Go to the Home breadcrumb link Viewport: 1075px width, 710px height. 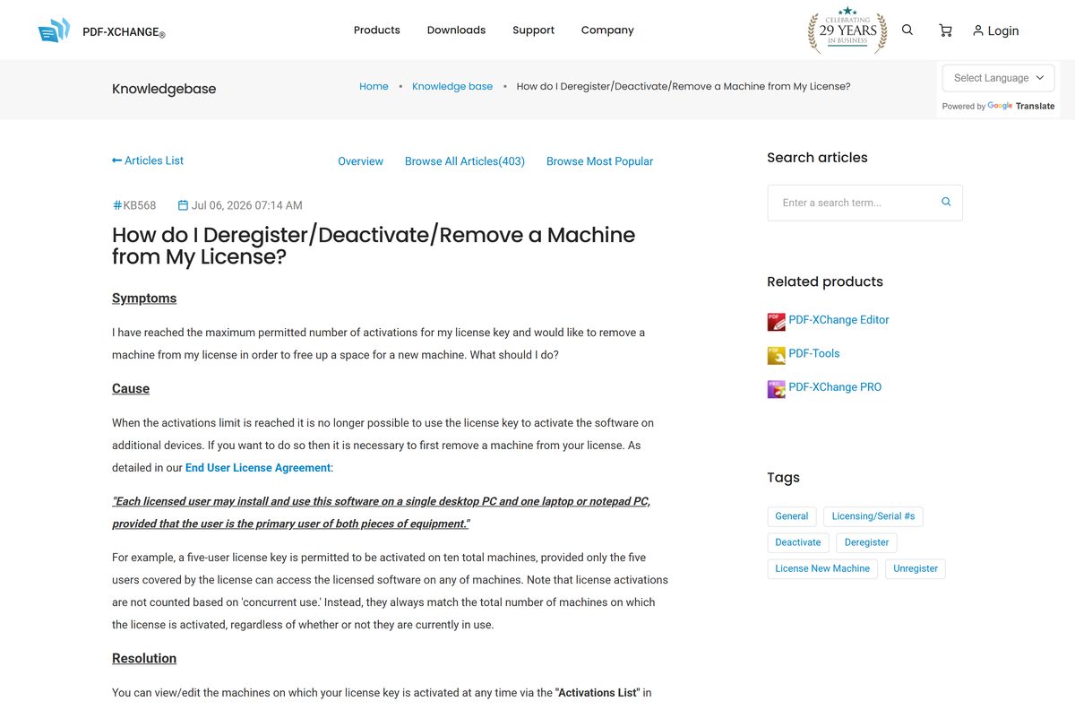[374, 87]
